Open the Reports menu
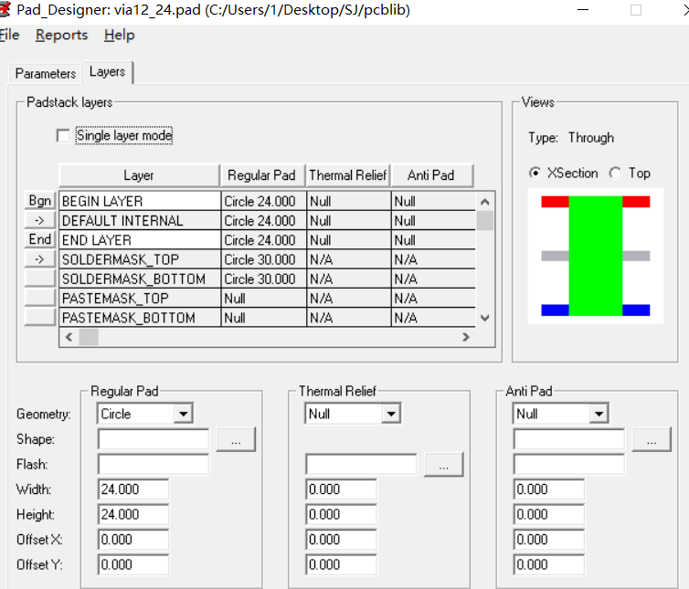 point(61,35)
